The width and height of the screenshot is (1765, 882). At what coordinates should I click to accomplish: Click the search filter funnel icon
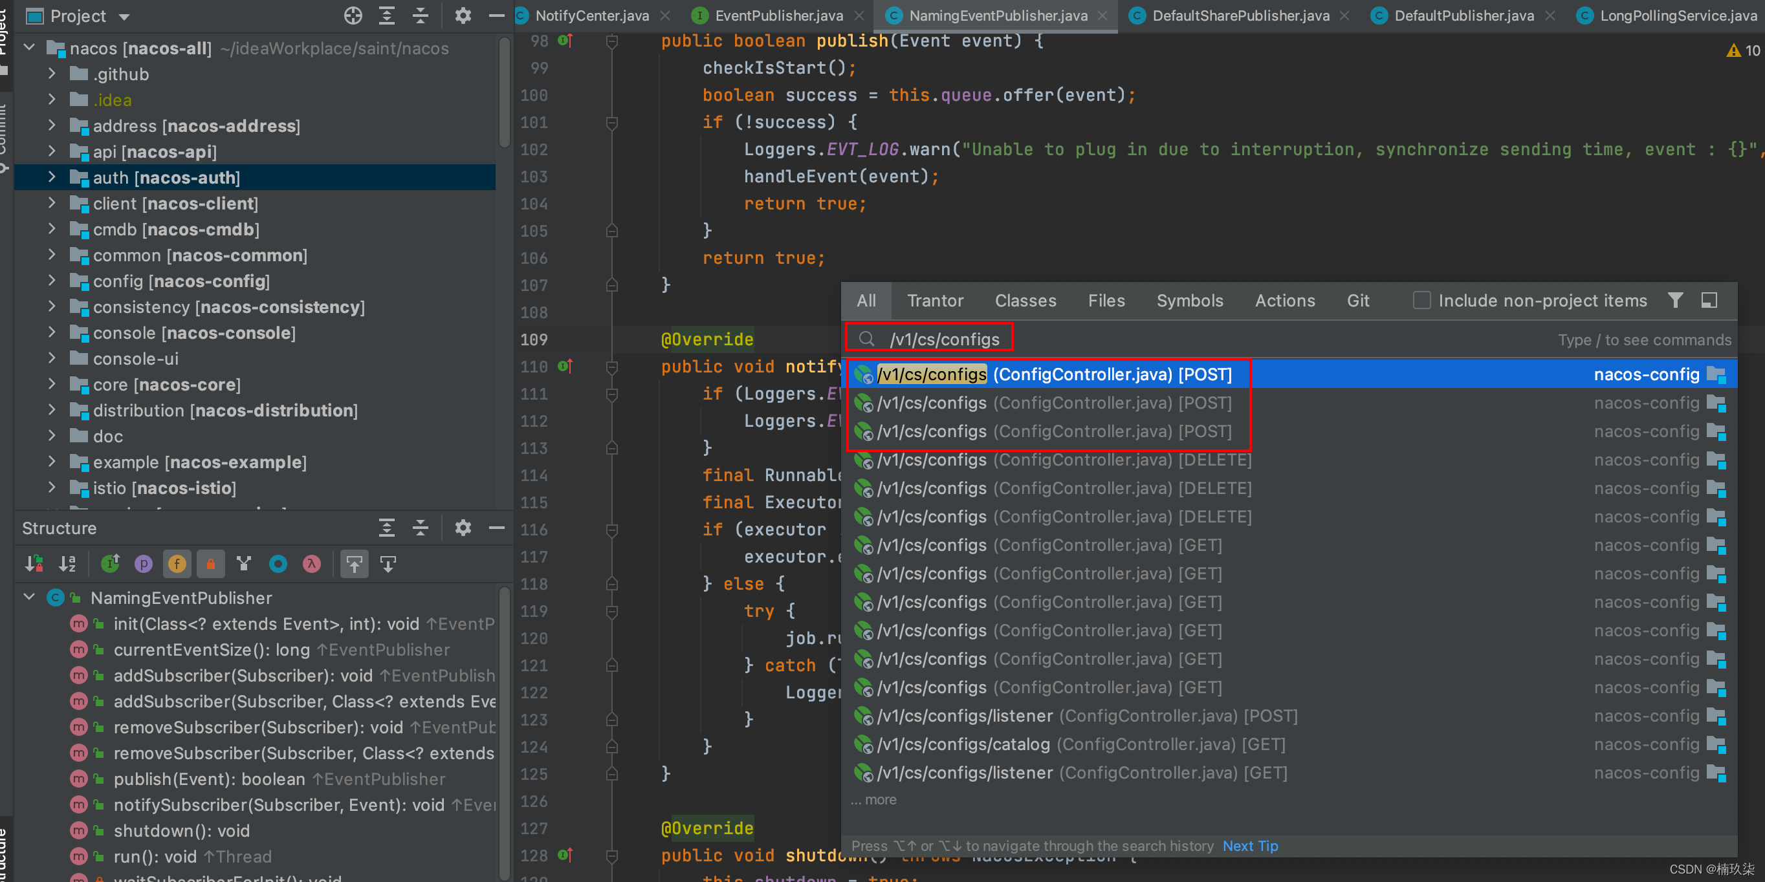click(1674, 300)
